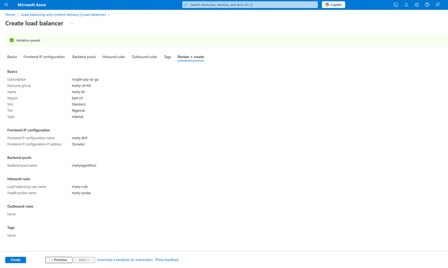
Task: Switch to Frontend IP configuration tab
Action: pos(44,57)
